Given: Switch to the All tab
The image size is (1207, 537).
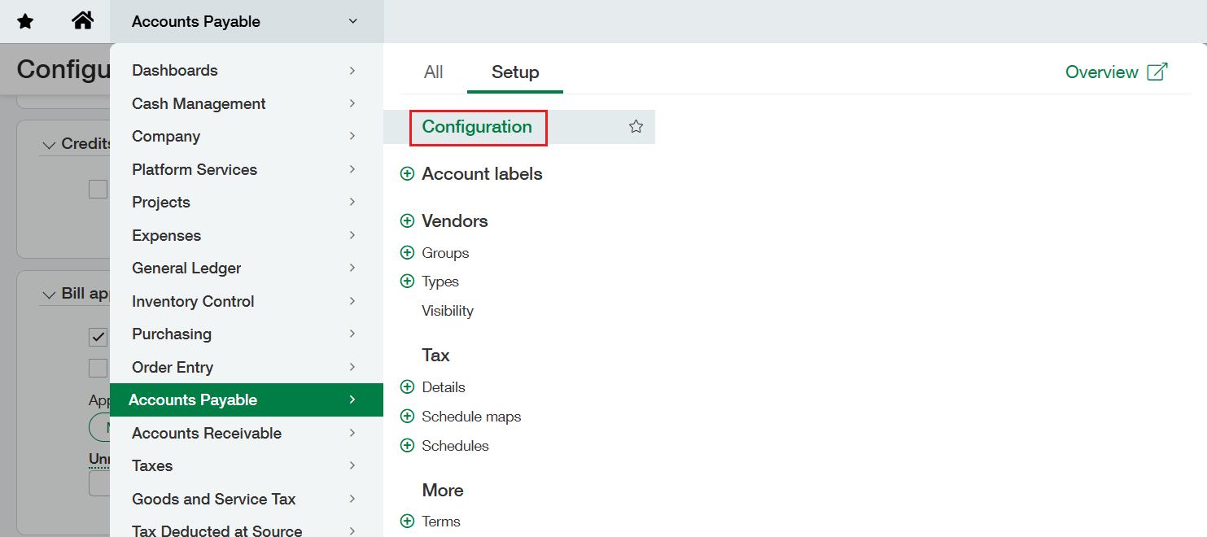Looking at the screenshot, I should (433, 72).
